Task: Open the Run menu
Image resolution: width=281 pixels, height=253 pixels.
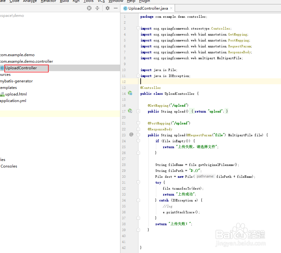Action: (x=76, y=2)
